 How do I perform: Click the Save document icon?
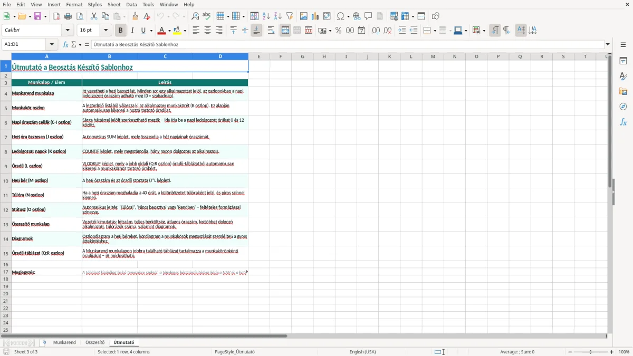[x=37, y=16]
